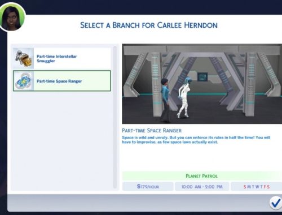Click the $179/hour pay rate cell

click(x=148, y=187)
